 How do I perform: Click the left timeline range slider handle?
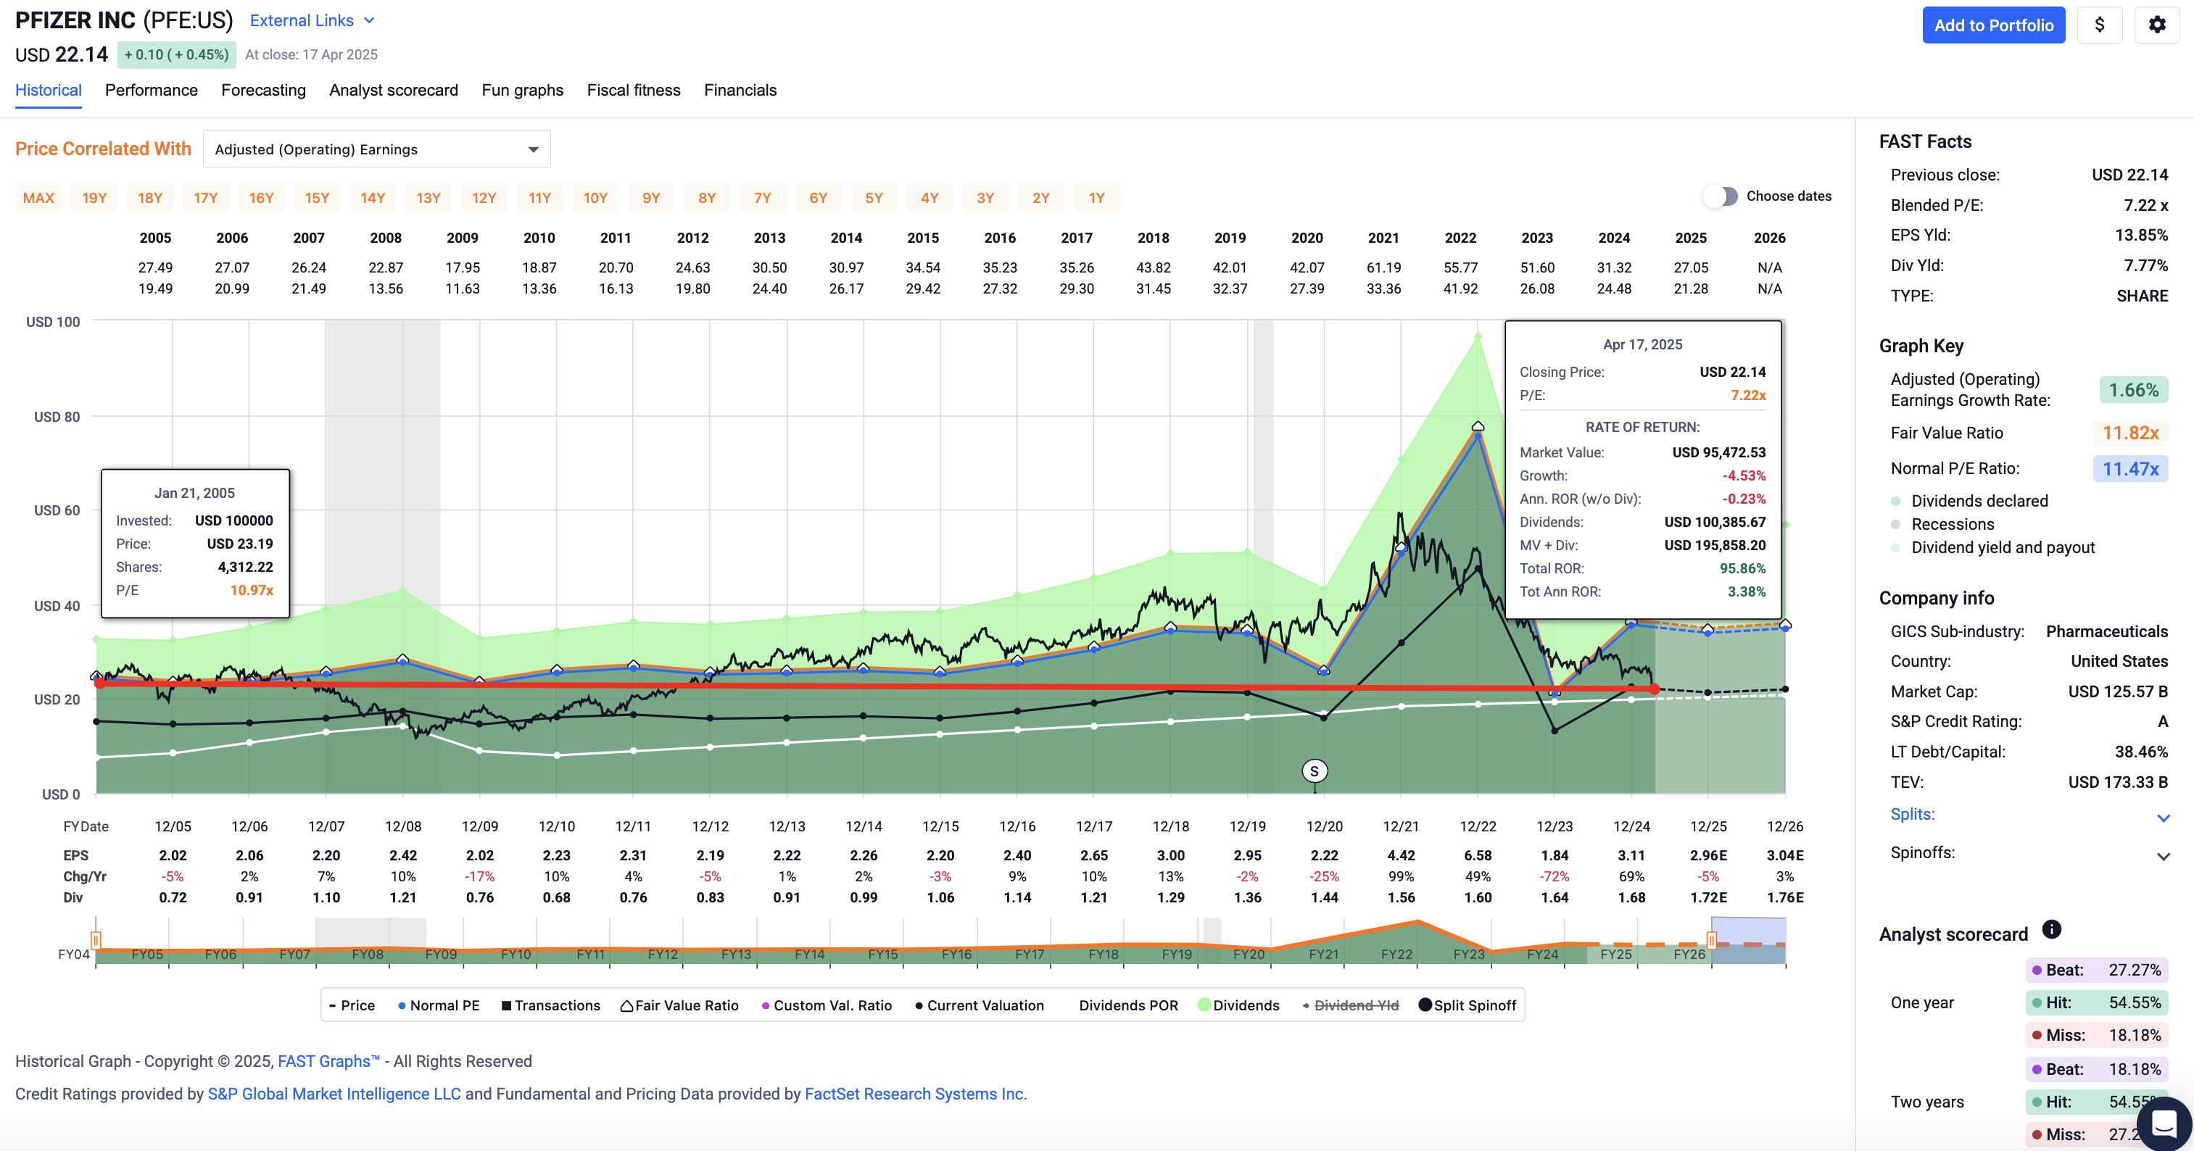tap(96, 940)
